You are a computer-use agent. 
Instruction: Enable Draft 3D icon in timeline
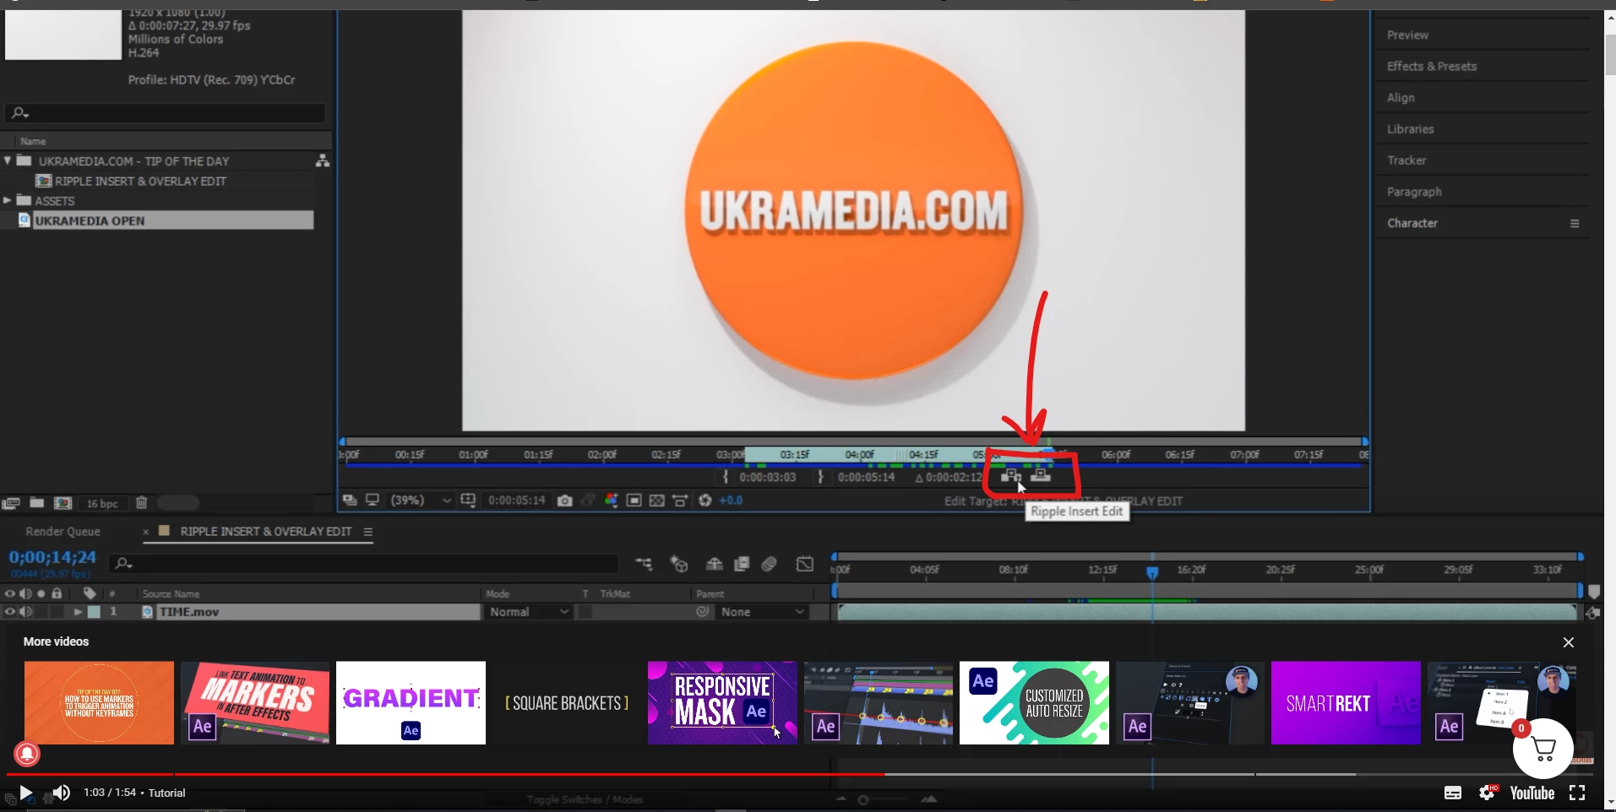tap(679, 564)
